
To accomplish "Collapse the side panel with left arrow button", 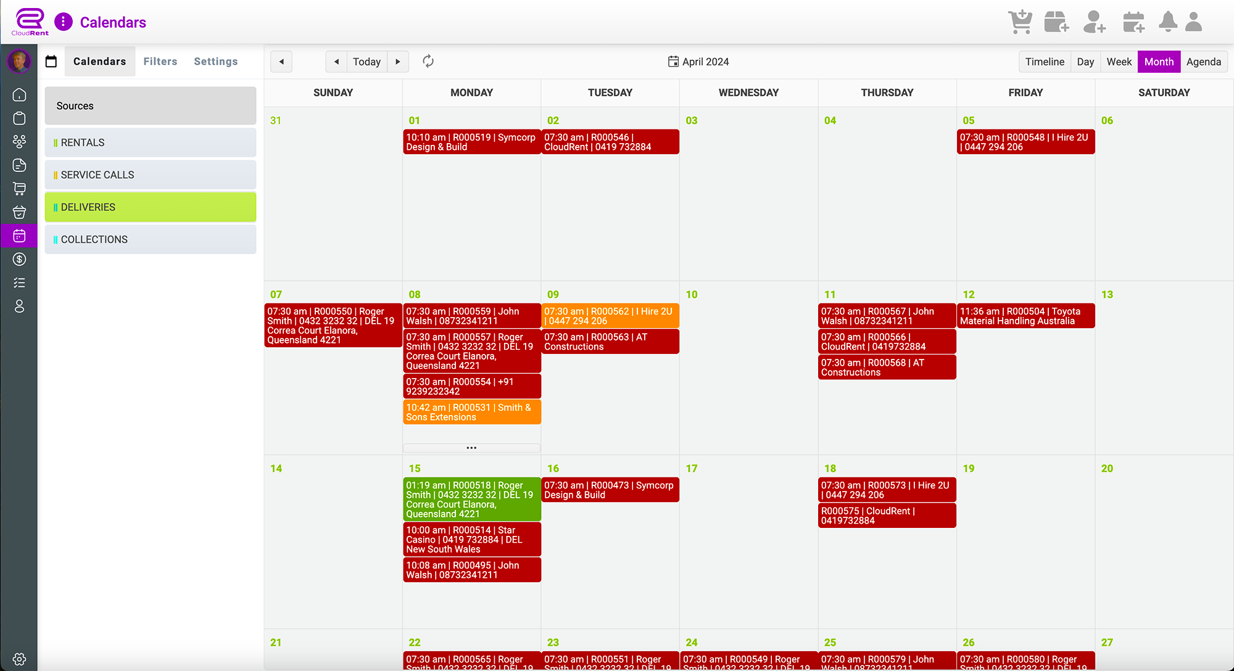I will [281, 62].
